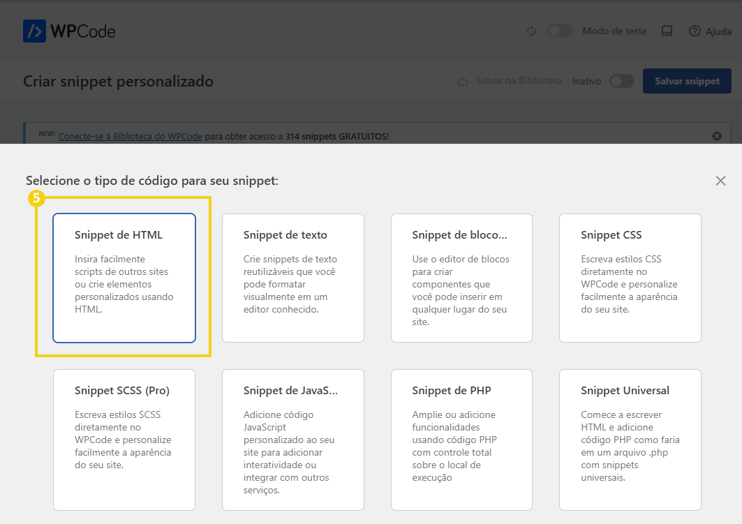Open the Conecte-se à Biblioteca do WPCode link

[x=130, y=136]
